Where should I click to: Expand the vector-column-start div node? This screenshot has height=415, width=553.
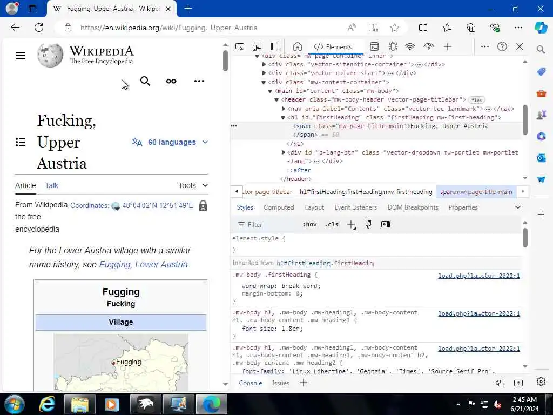[264, 73]
